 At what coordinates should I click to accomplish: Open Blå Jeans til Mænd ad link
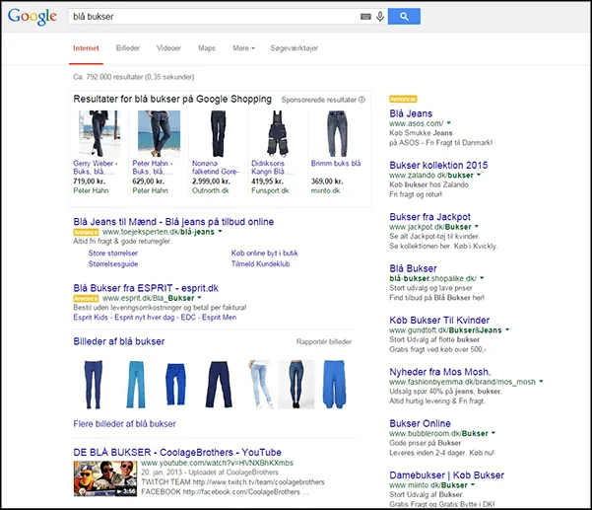coord(173,222)
